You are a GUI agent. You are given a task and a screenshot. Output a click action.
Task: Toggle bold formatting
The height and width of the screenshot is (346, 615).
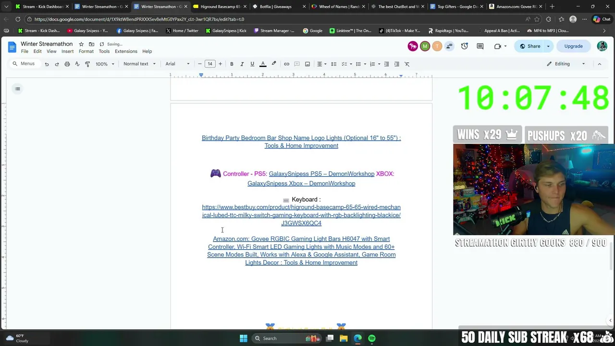tap(232, 64)
